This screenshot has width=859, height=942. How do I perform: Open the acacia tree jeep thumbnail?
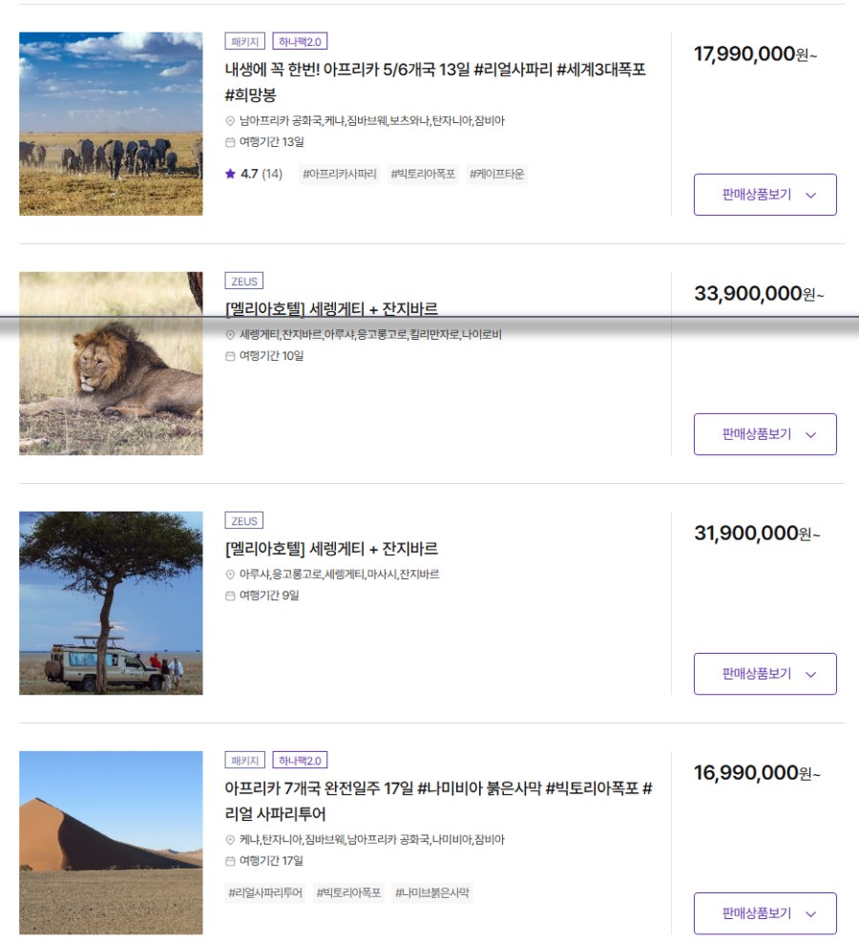pyautogui.click(x=111, y=603)
